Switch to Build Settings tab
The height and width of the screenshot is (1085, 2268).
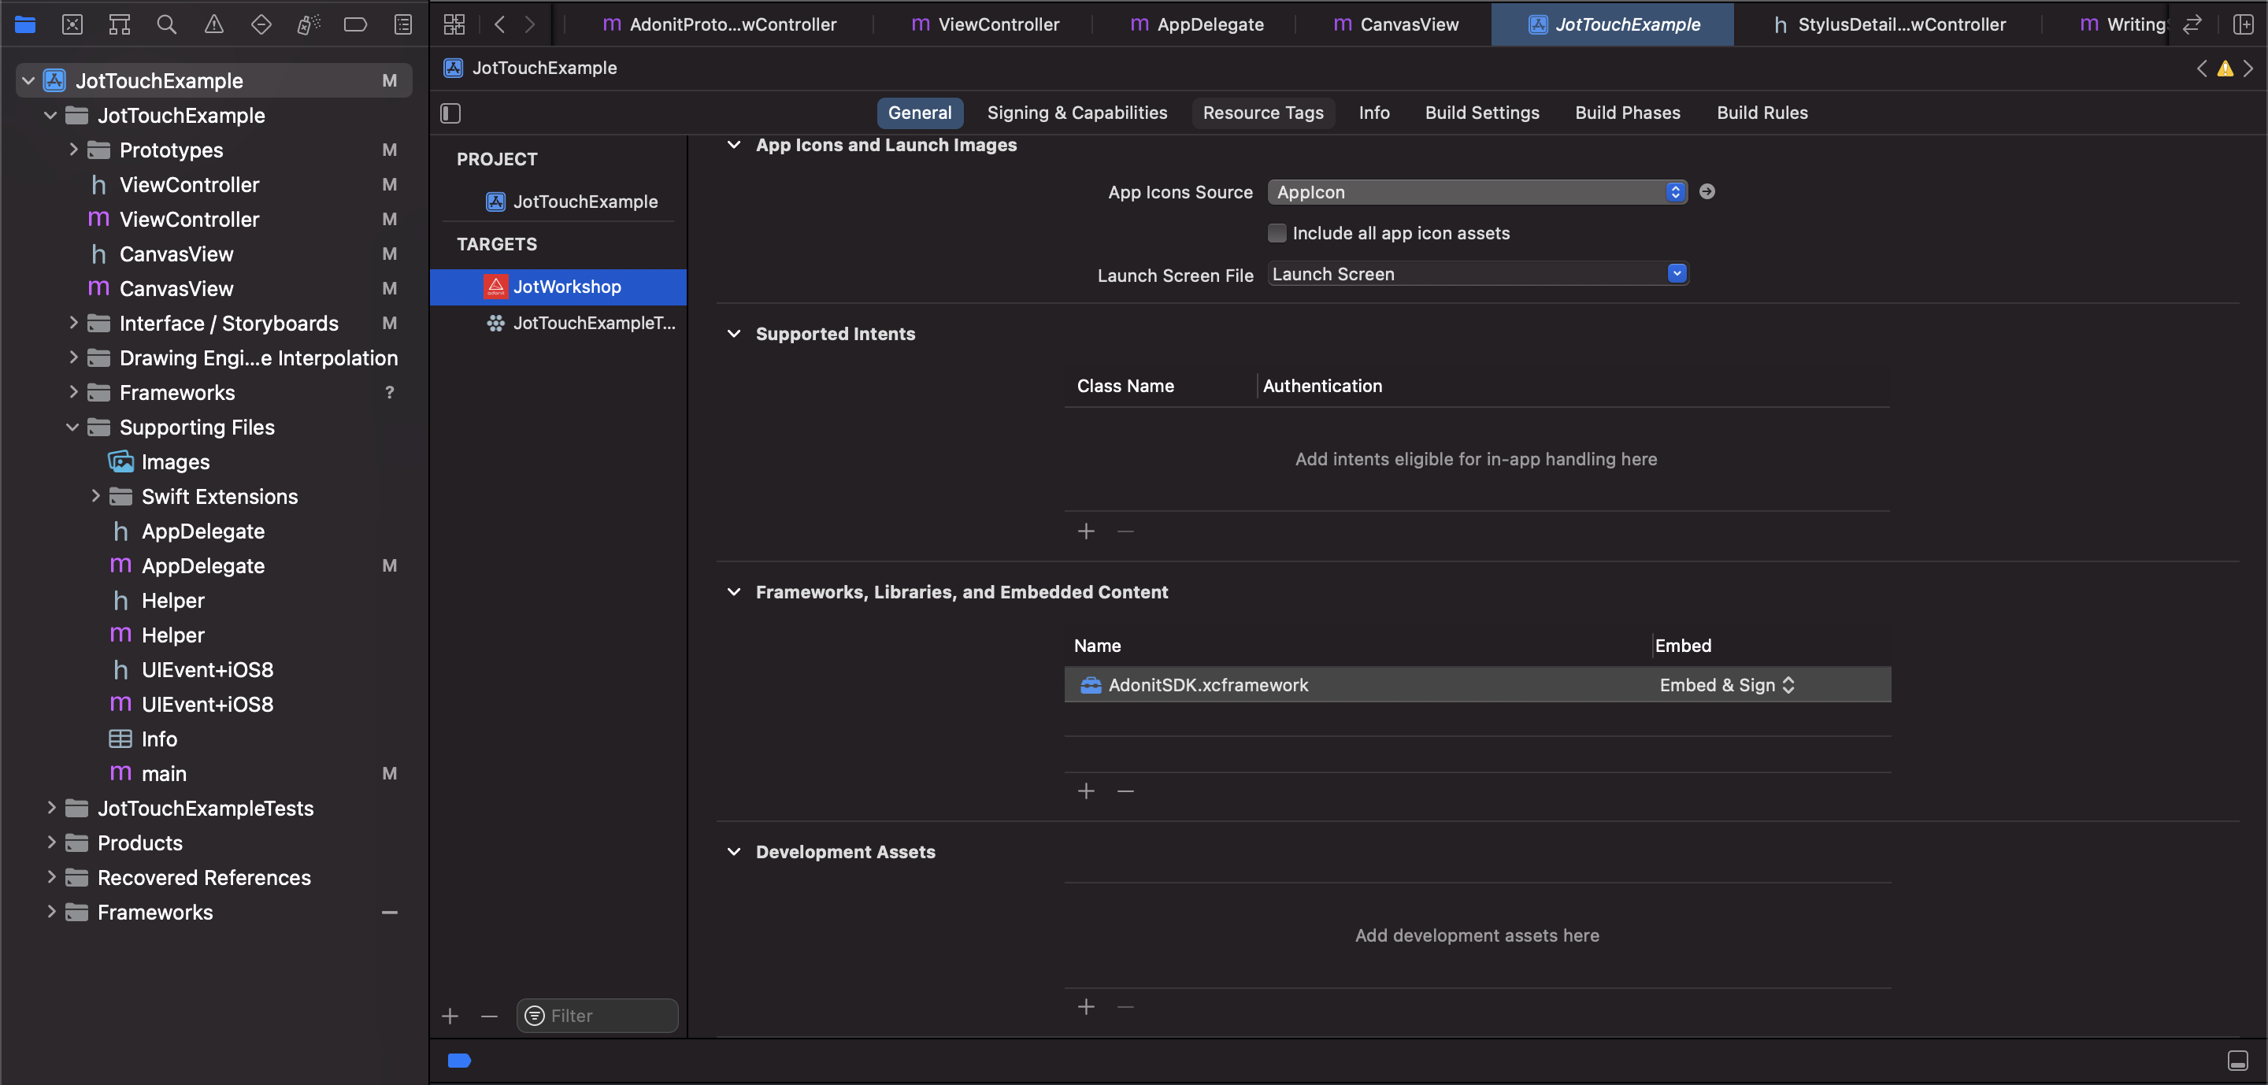coord(1482,113)
